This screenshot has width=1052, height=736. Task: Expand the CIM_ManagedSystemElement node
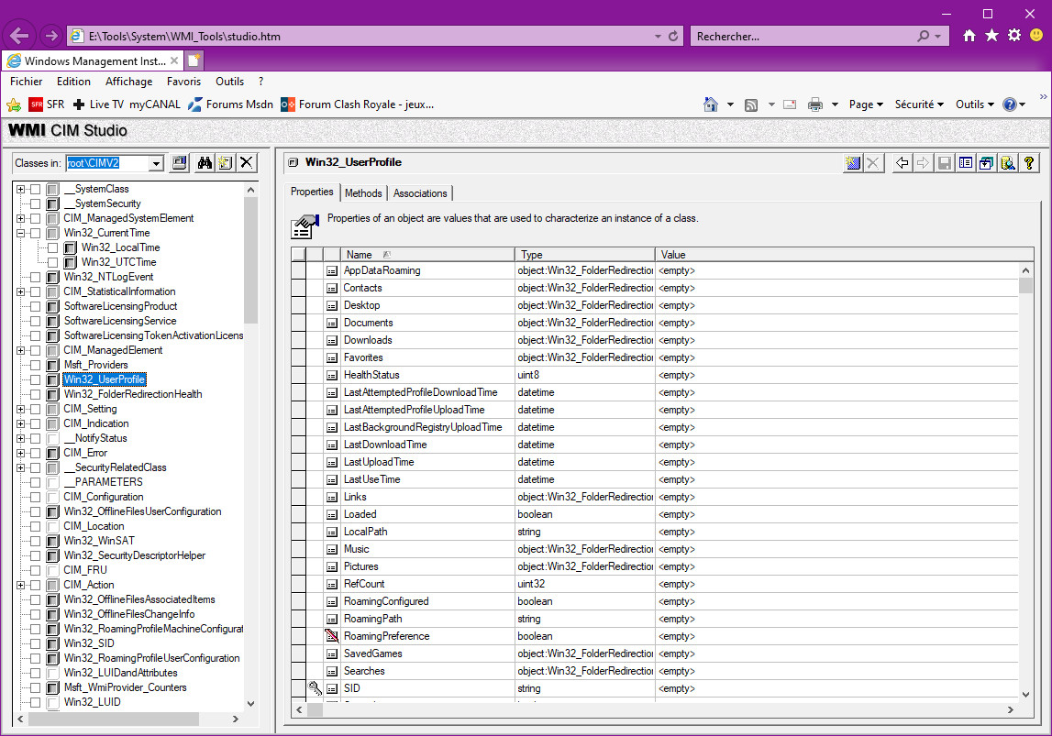pyautogui.click(x=20, y=218)
